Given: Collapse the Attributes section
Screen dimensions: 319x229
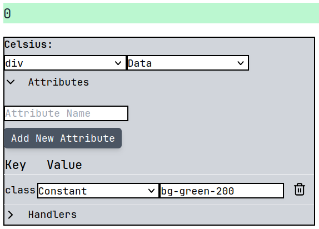Looking at the screenshot, I should click(x=11, y=82).
